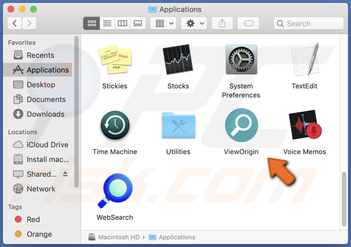Eject the Shared volume
Viewport: 351px width, 247px height.
pyautogui.click(x=65, y=174)
